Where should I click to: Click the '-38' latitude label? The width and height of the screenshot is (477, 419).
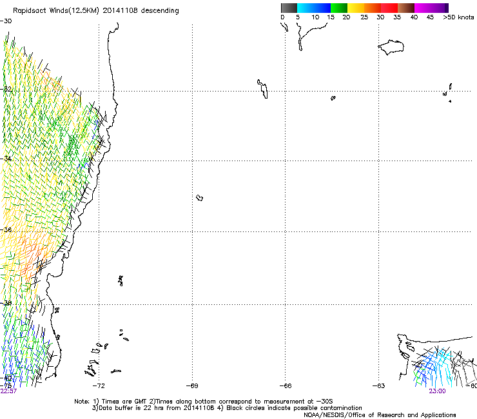(6, 303)
